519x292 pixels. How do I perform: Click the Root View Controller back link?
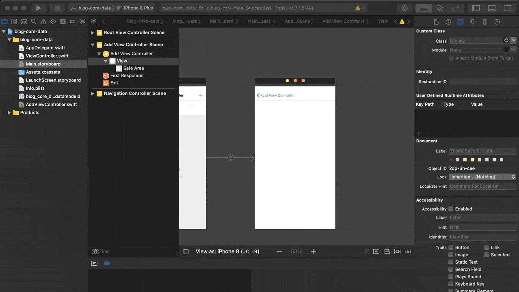(x=275, y=96)
